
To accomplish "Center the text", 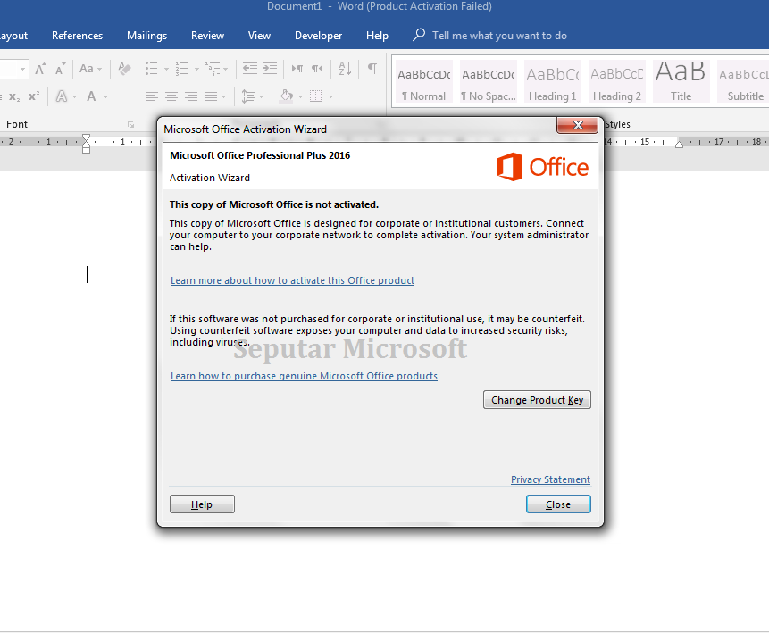I will click(171, 96).
